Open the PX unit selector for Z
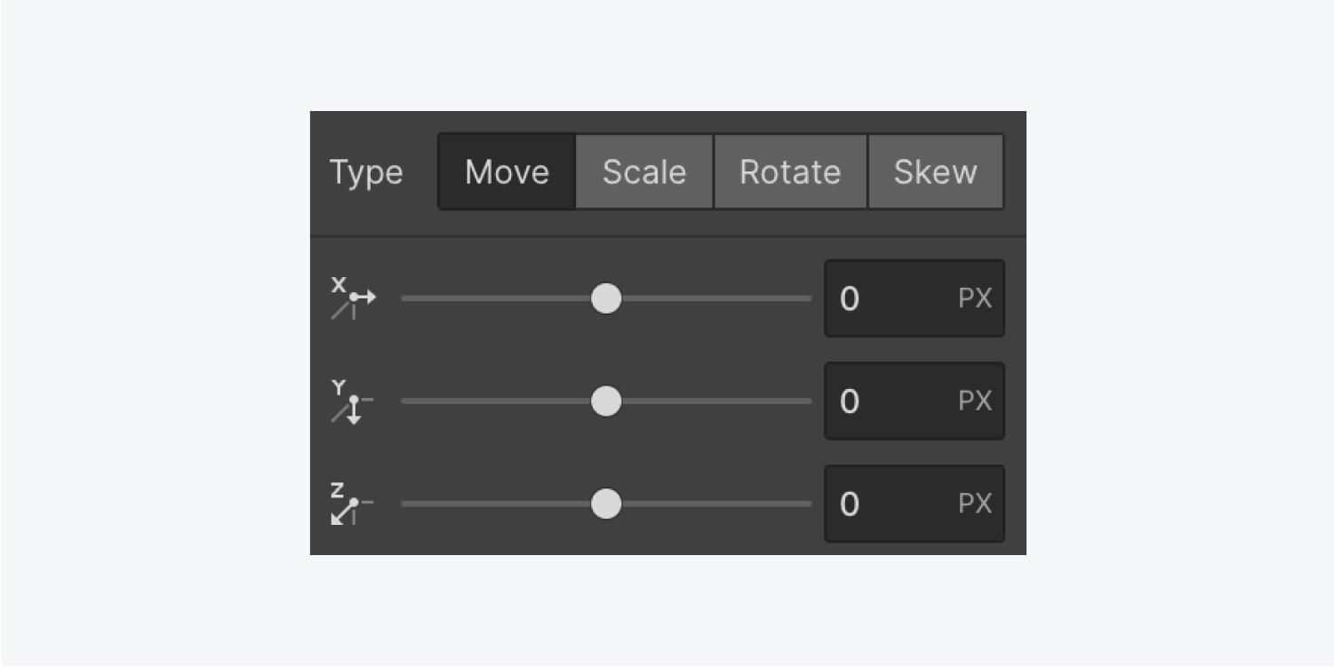The height and width of the screenshot is (667, 1334). click(975, 504)
